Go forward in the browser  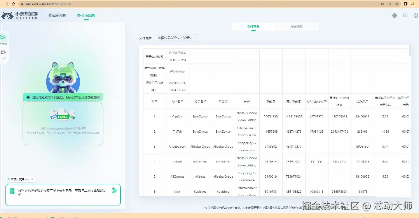tap(6, 4)
